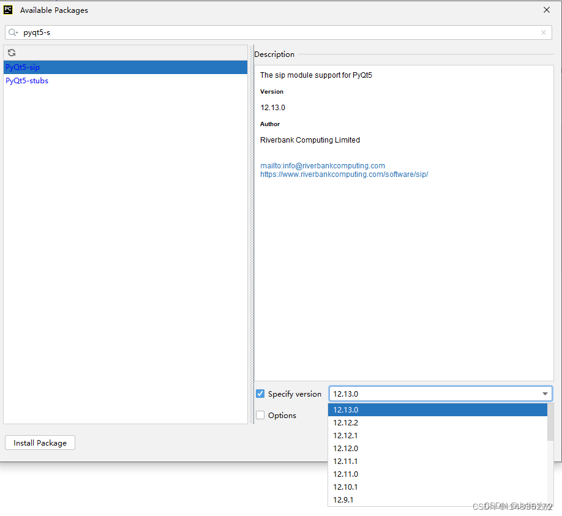Choose version 12.9.1 from the list
The width and height of the screenshot is (562, 516).
pos(438,499)
